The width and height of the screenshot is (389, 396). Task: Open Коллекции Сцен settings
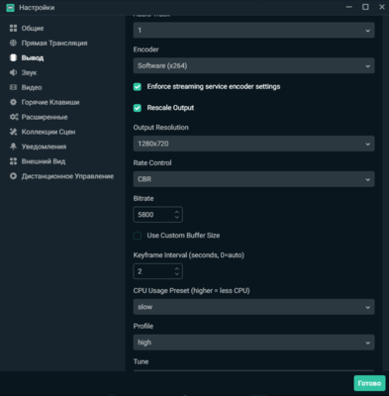click(49, 132)
